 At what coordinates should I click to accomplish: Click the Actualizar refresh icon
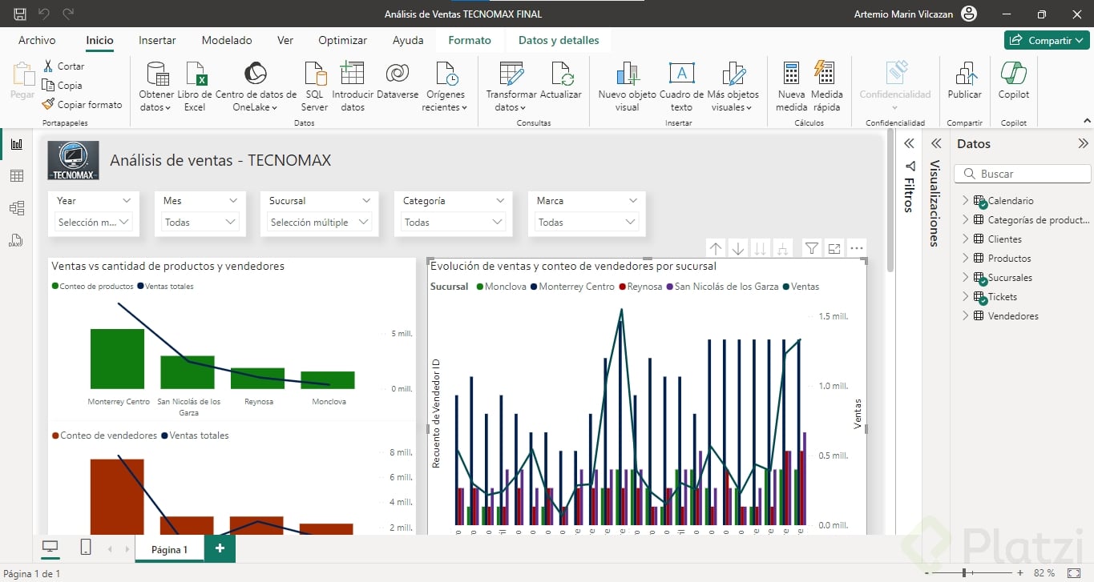pos(561,74)
